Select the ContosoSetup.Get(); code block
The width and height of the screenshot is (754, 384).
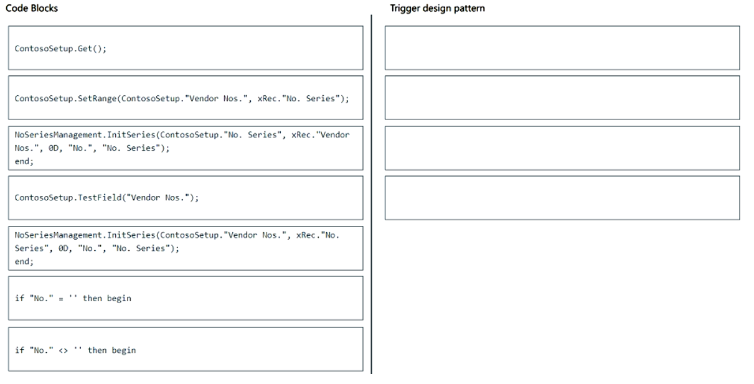(x=185, y=48)
